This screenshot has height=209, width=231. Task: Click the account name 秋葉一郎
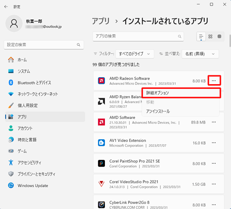(x=34, y=21)
